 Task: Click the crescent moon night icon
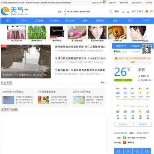point(140,111)
